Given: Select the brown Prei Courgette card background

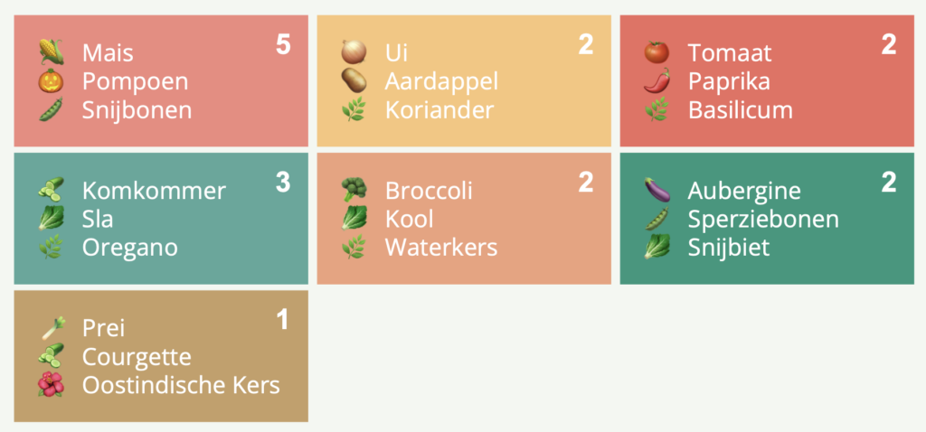Looking at the screenshot, I should point(161,356).
